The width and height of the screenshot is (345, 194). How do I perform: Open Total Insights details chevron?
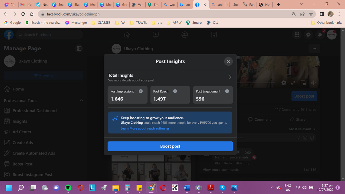[x=230, y=77]
